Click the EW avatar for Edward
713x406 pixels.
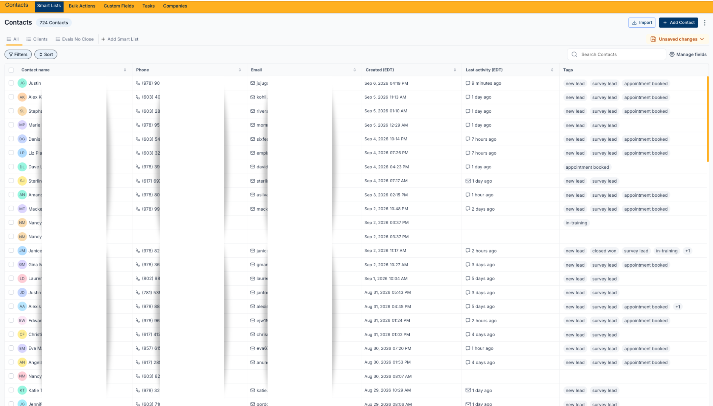tap(22, 320)
